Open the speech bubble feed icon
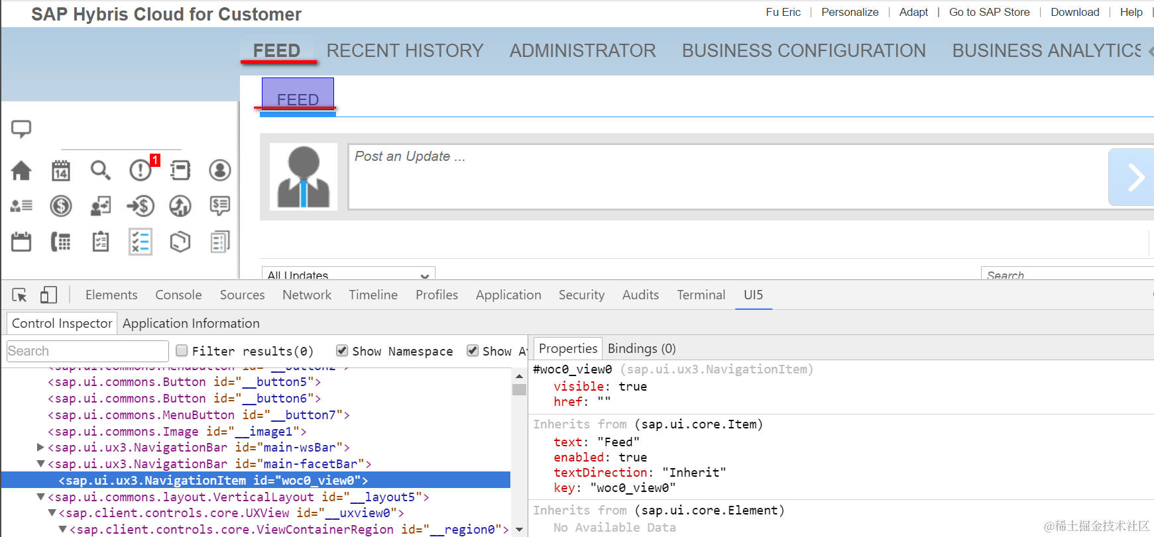 (x=21, y=128)
